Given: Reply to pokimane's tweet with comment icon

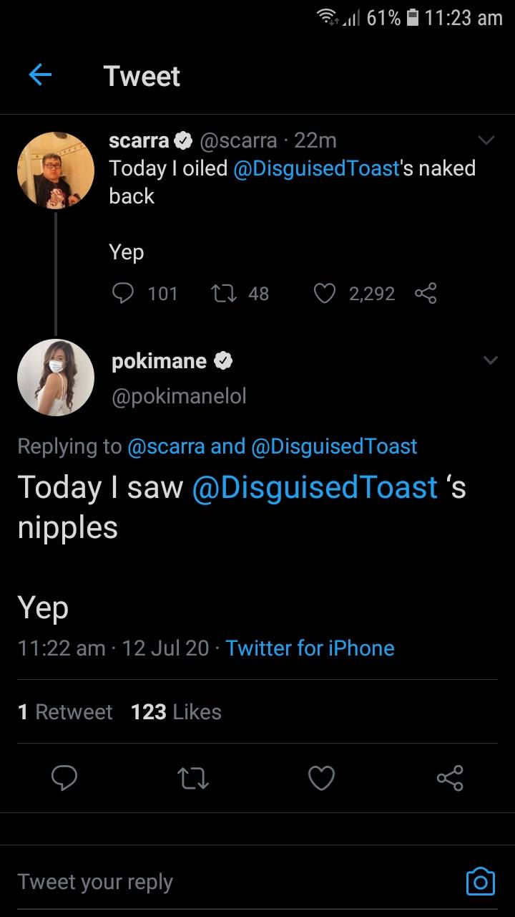Looking at the screenshot, I should [x=64, y=778].
